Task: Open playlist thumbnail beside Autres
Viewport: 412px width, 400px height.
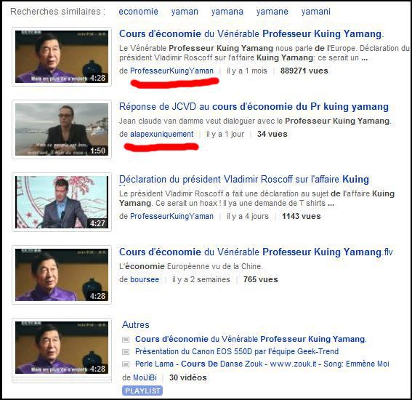Action: pyautogui.click(x=62, y=348)
